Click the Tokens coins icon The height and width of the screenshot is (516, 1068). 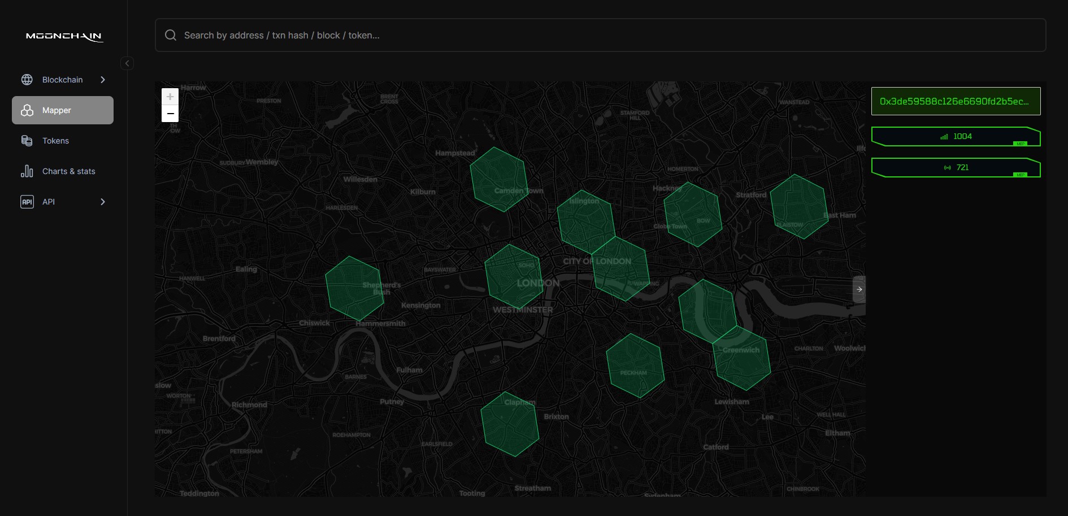point(27,141)
